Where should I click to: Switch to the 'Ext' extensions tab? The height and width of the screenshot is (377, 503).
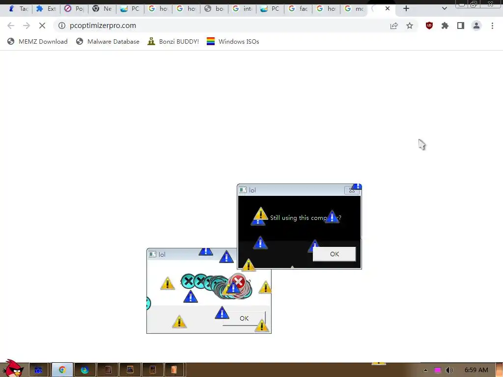(46, 9)
